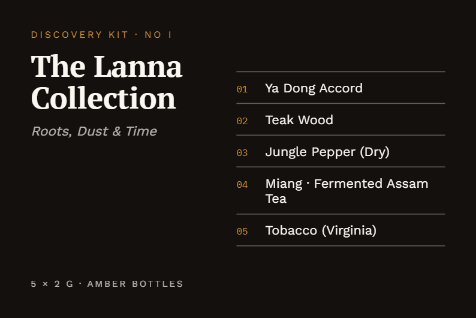The height and width of the screenshot is (318, 476).
Task: Click the number 02 label
Action: [242, 121]
